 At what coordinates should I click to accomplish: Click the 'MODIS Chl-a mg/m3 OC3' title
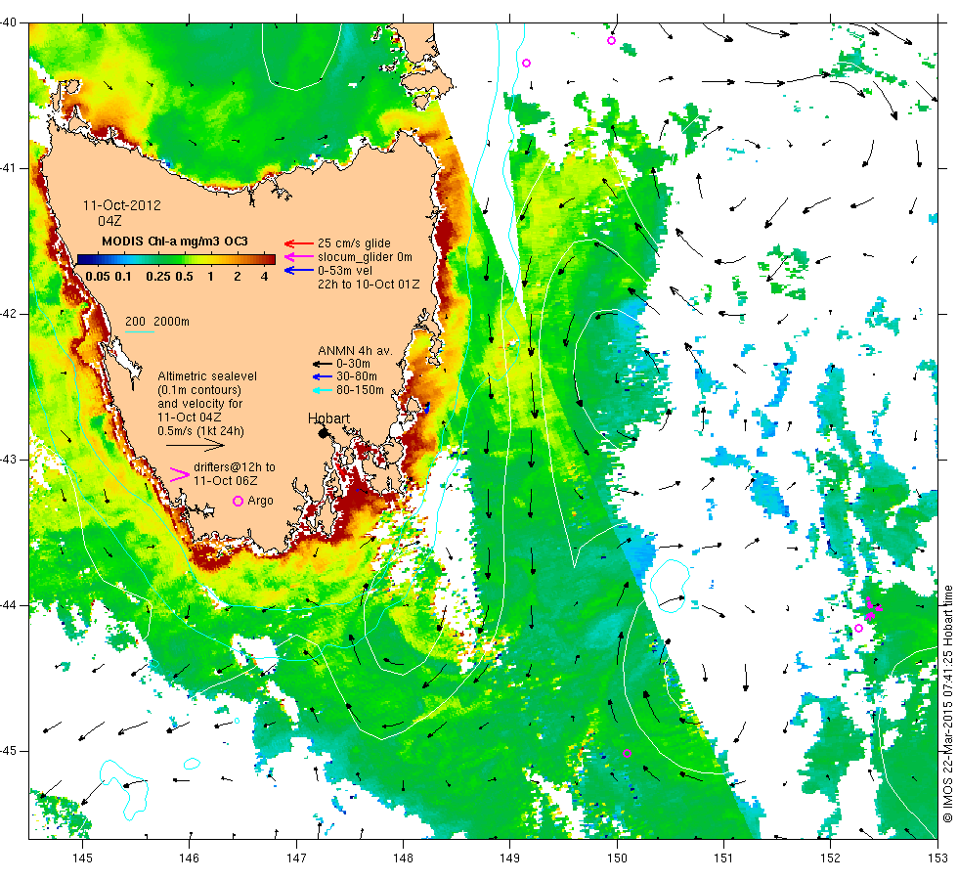(x=175, y=242)
